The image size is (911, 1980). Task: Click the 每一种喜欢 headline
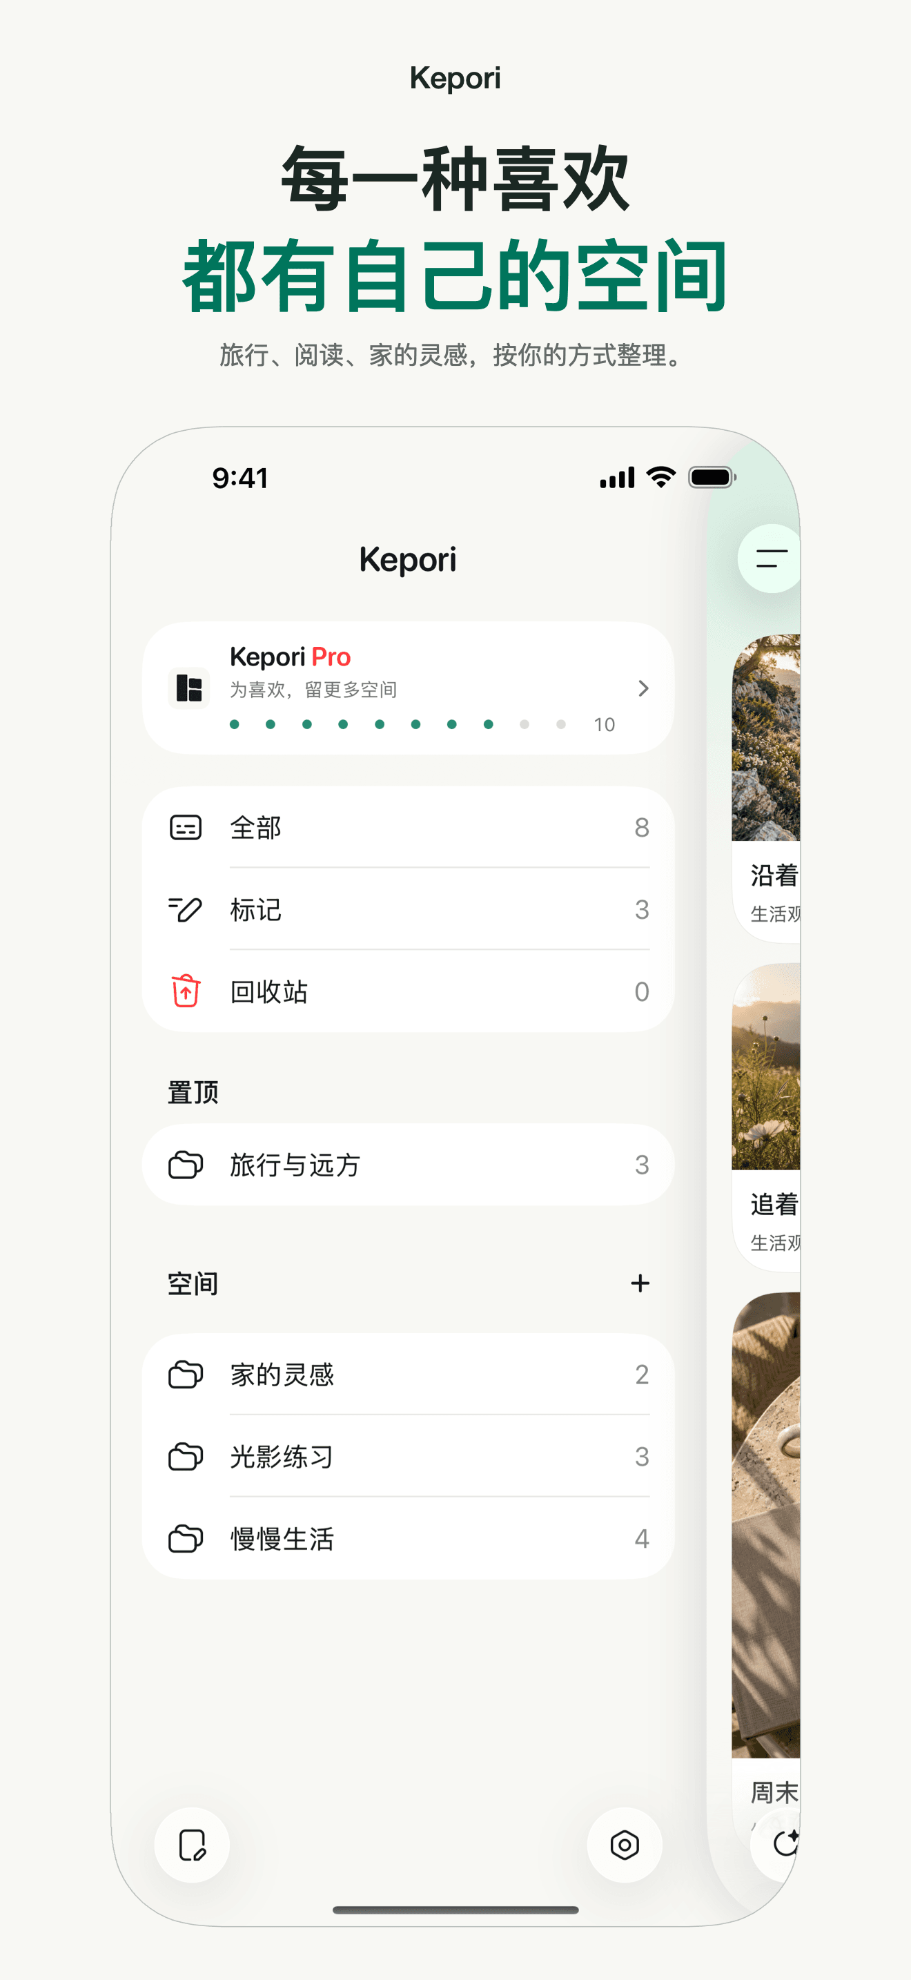(x=455, y=178)
